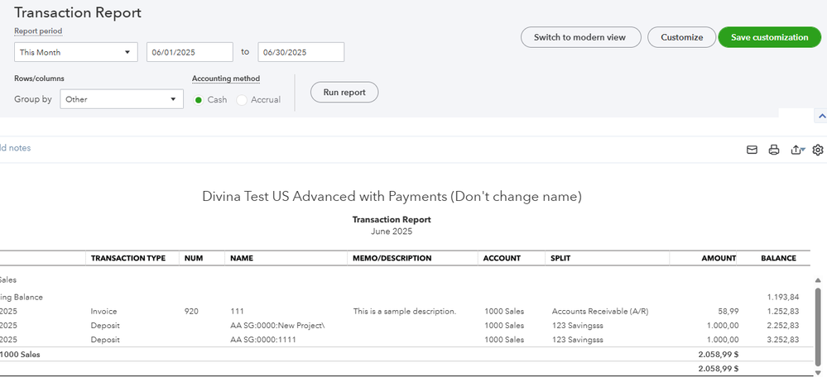Click the TRANSACTION TYPE column header
The height and width of the screenshot is (377, 827).
pos(128,258)
